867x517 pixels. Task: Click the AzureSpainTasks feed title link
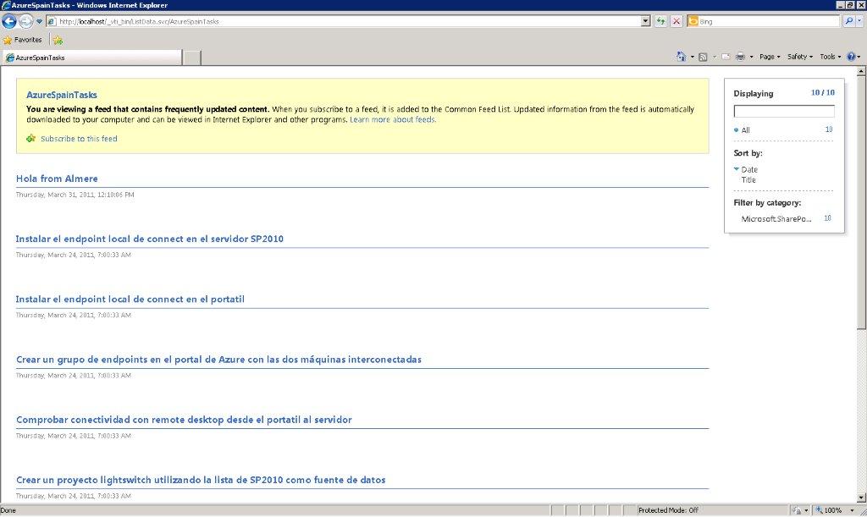click(x=61, y=95)
